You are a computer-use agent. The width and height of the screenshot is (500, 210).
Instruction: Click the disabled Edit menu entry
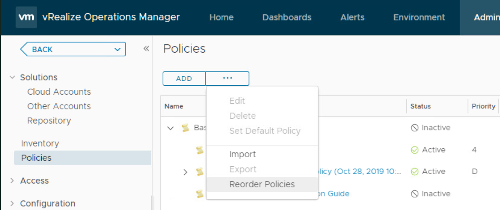pos(237,101)
